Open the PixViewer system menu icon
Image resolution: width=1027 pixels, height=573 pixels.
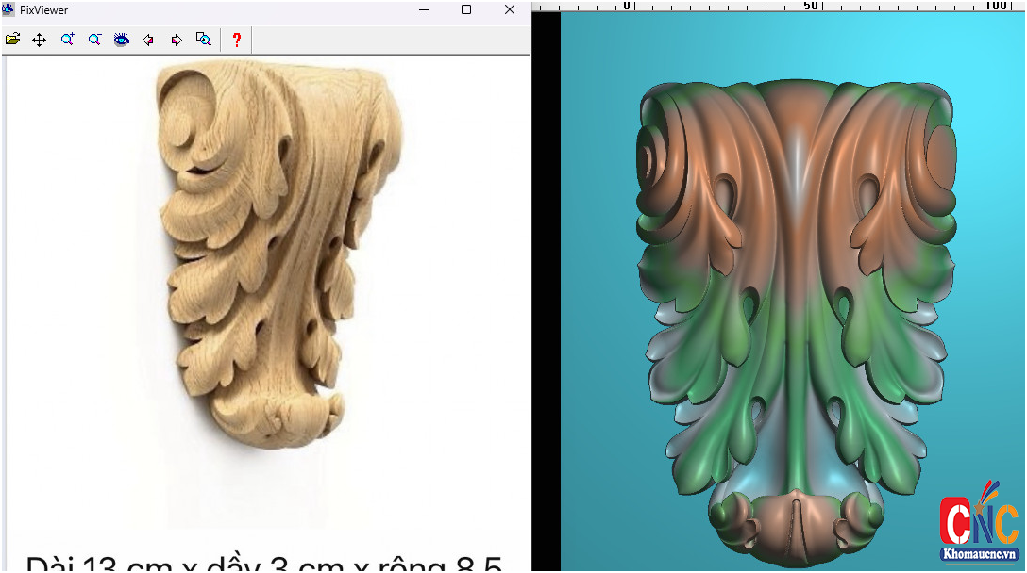tap(8, 9)
